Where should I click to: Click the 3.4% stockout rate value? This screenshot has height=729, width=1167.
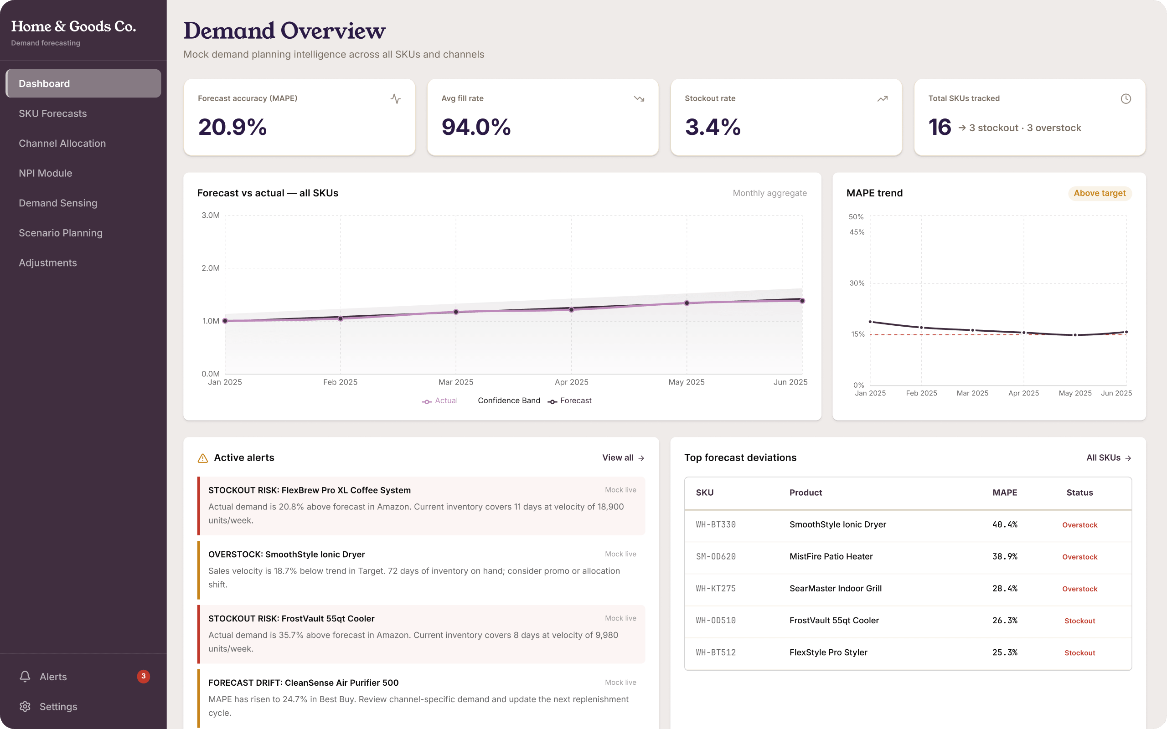coord(713,127)
